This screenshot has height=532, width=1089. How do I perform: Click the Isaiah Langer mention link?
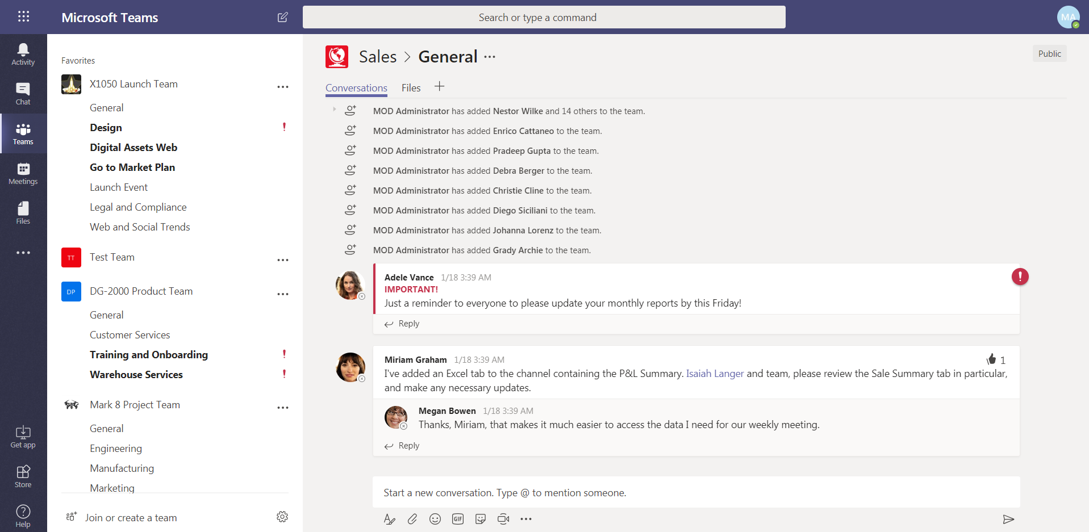[x=715, y=374]
